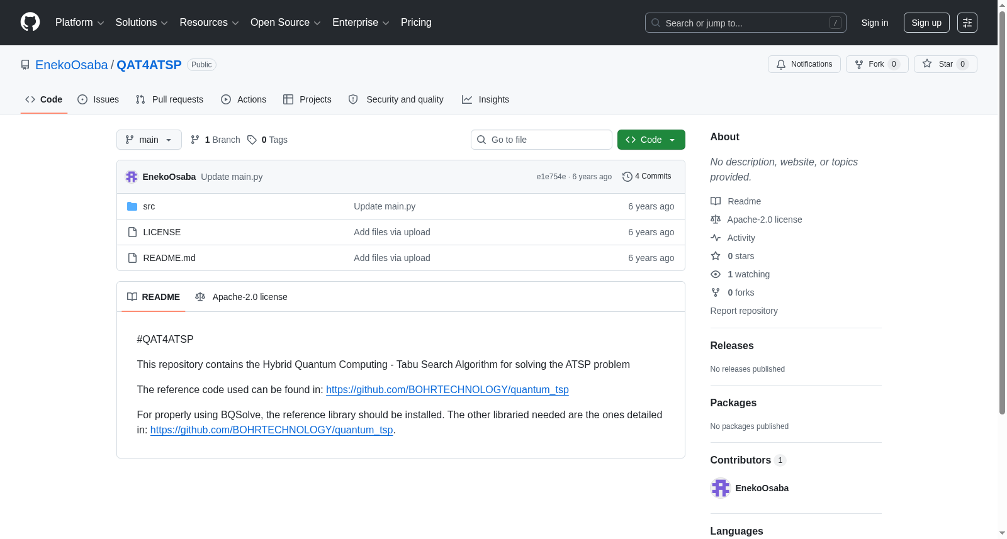Switch to the Actions tab

click(244, 99)
